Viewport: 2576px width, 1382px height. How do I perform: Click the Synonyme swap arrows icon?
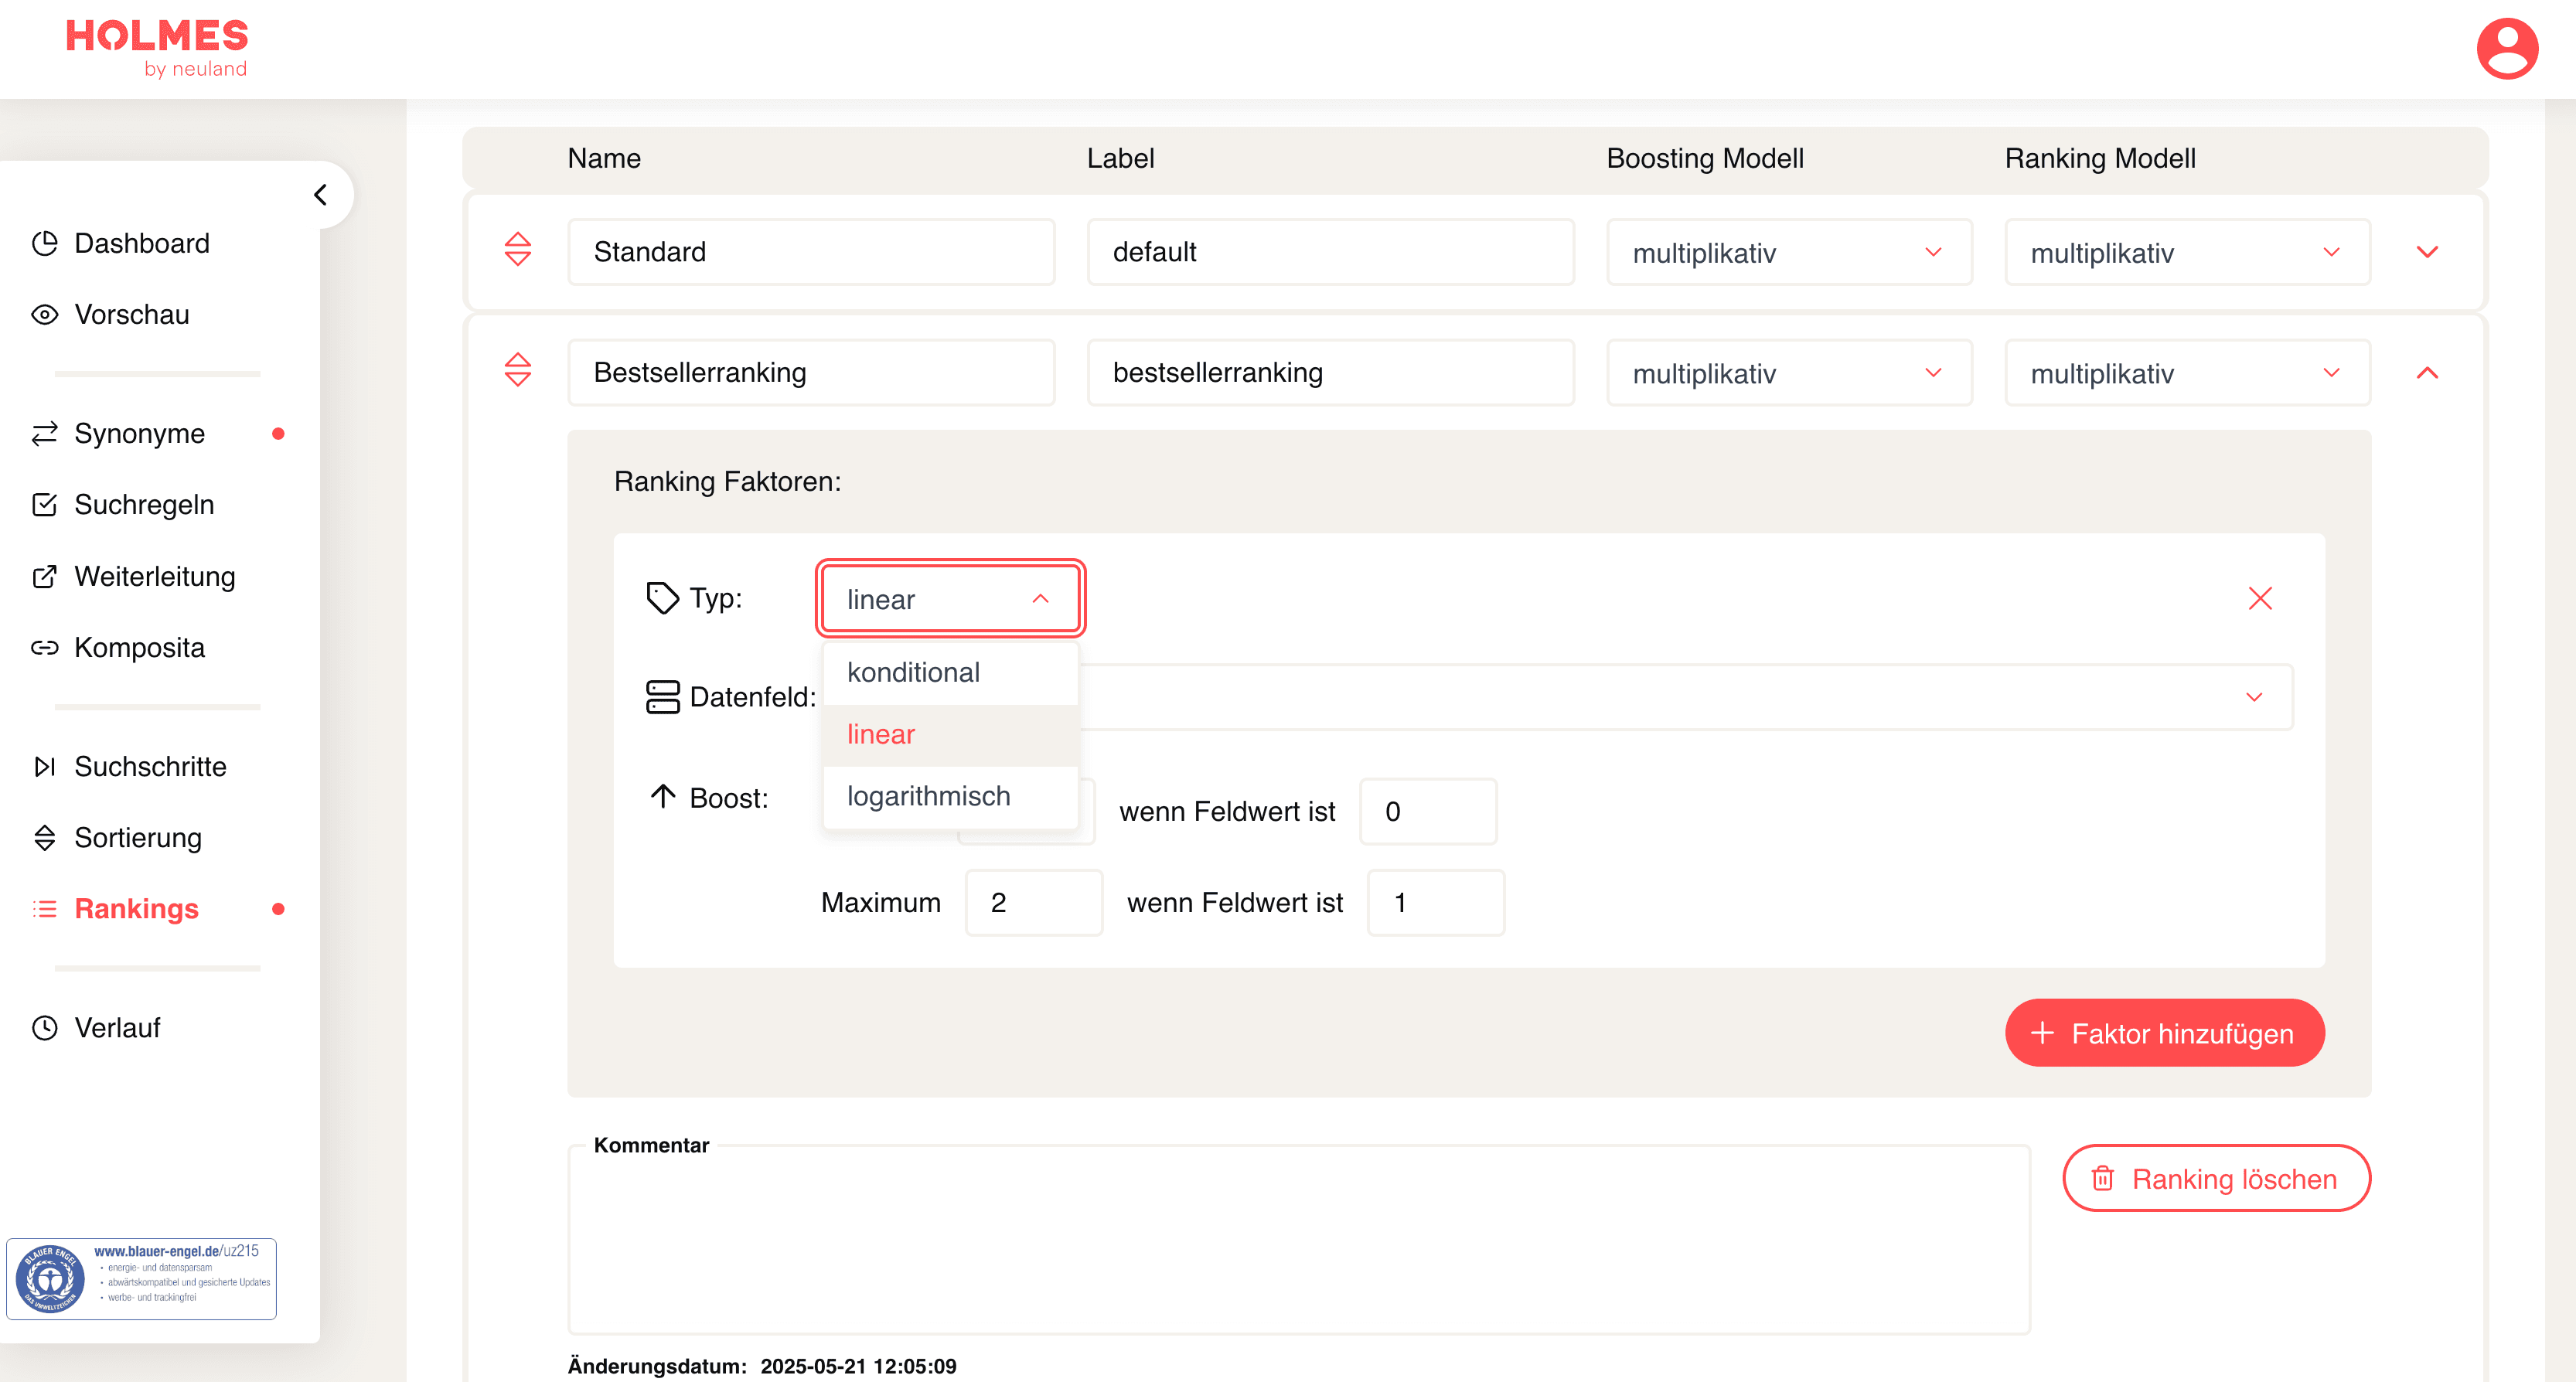44,433
